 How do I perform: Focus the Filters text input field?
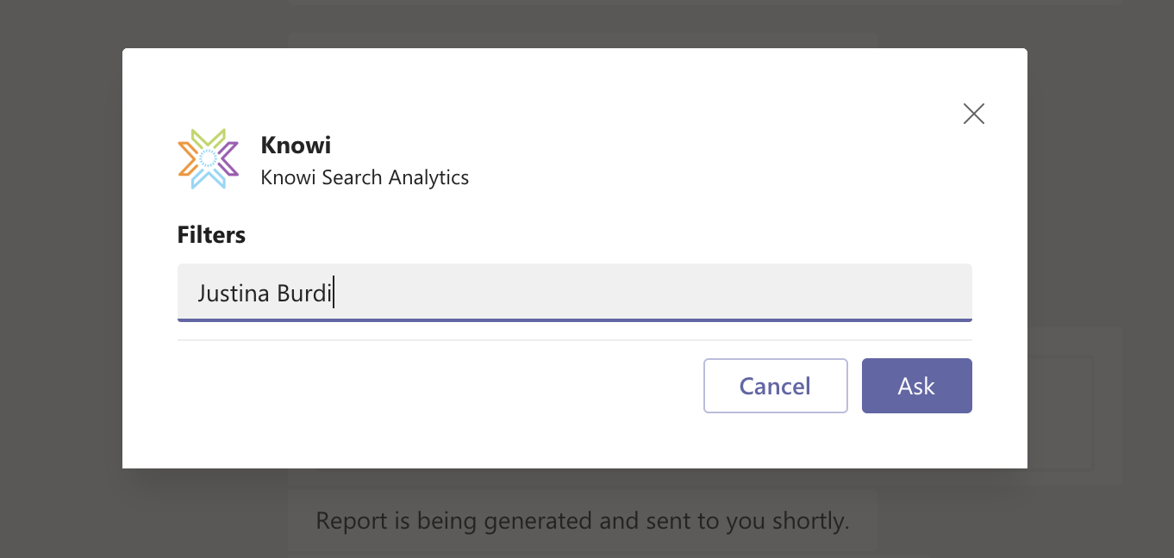(x=574, y=293)
